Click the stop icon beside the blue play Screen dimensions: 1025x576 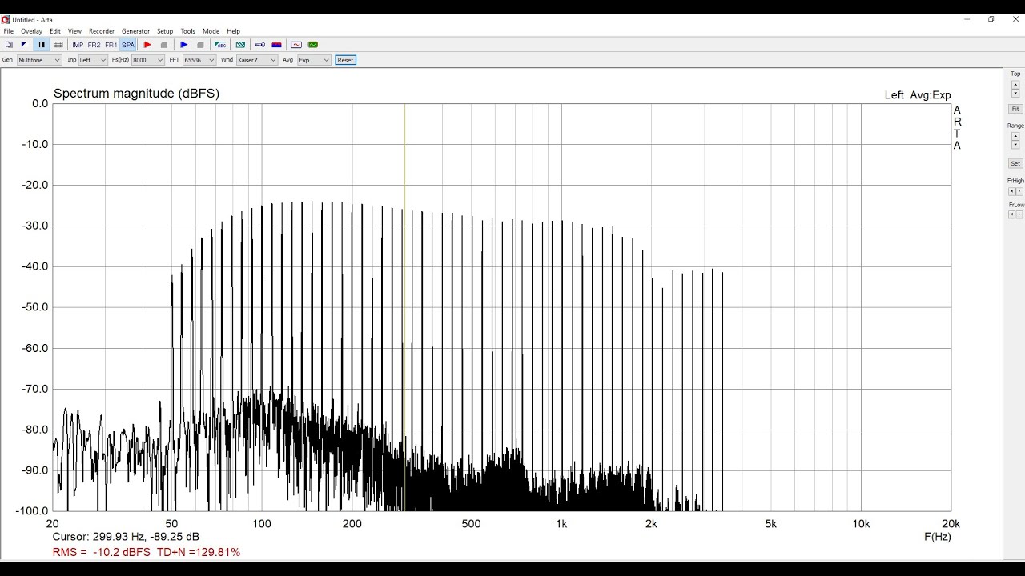[200, 45]
